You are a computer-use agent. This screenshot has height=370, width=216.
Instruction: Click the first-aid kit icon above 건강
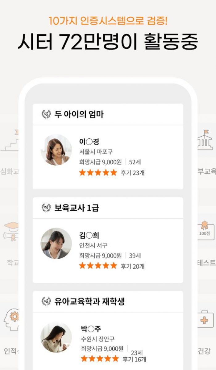coord(206,319)
